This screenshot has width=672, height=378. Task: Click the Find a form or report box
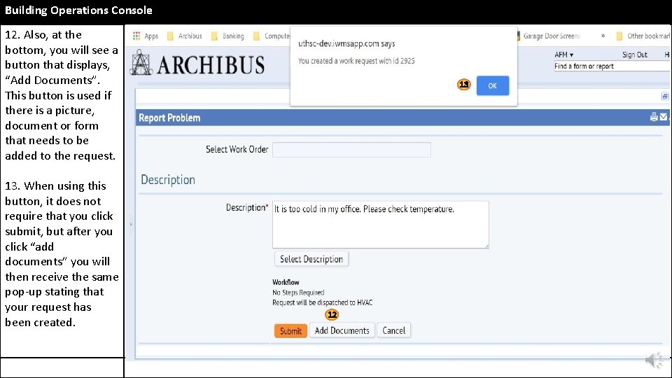(x=612, y=66)
